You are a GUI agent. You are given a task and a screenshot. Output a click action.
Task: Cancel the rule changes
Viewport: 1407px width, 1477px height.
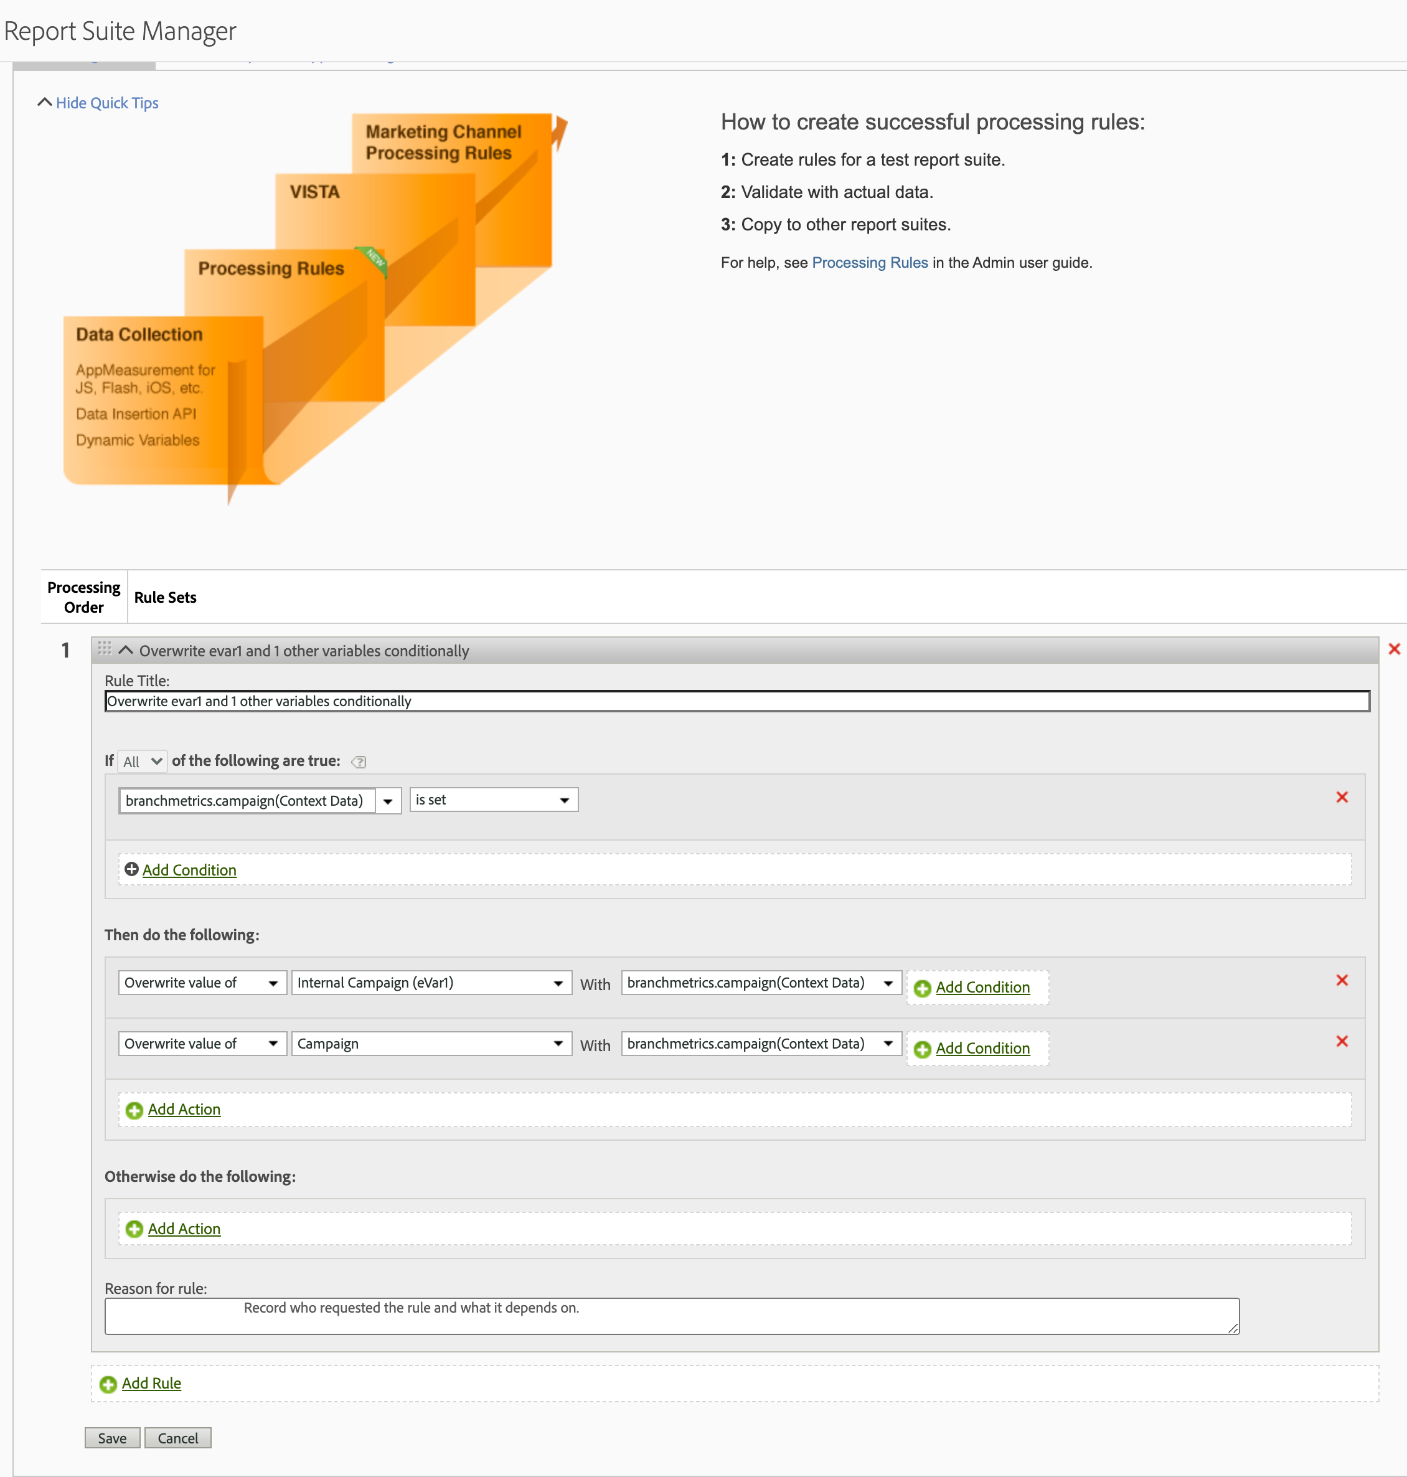(x=178, y=1437)
